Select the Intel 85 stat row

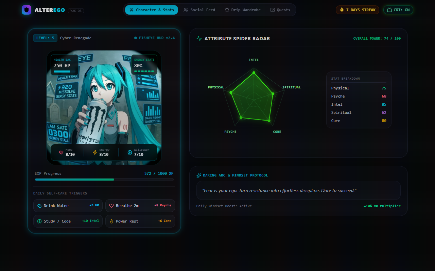click(x=359, y=104)
